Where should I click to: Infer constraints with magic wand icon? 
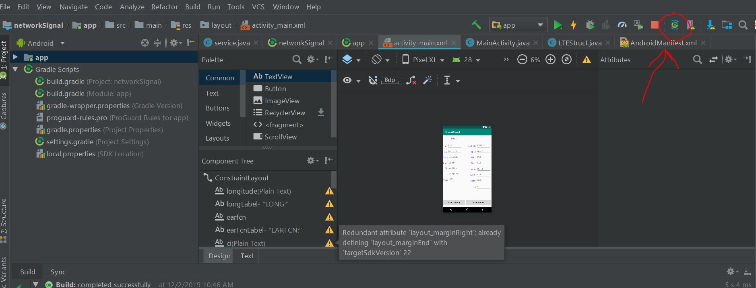pyautogui.click(x=428, y=80)
